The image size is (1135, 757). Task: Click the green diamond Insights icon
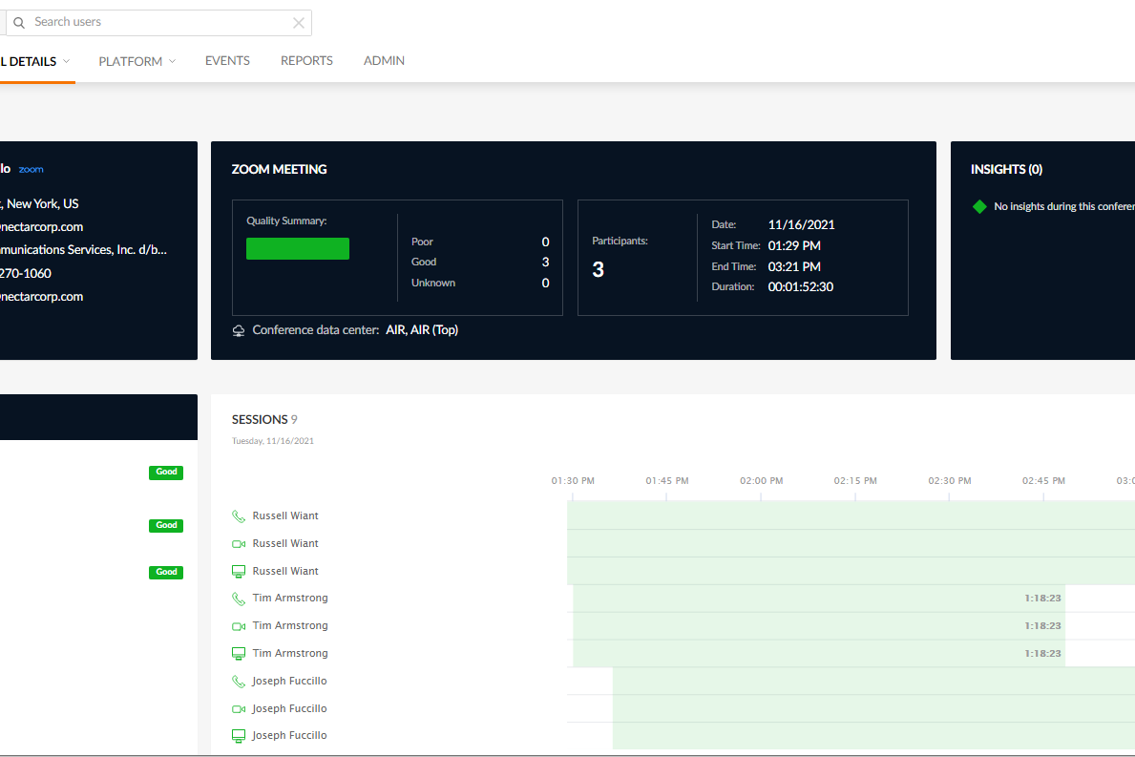979,207
